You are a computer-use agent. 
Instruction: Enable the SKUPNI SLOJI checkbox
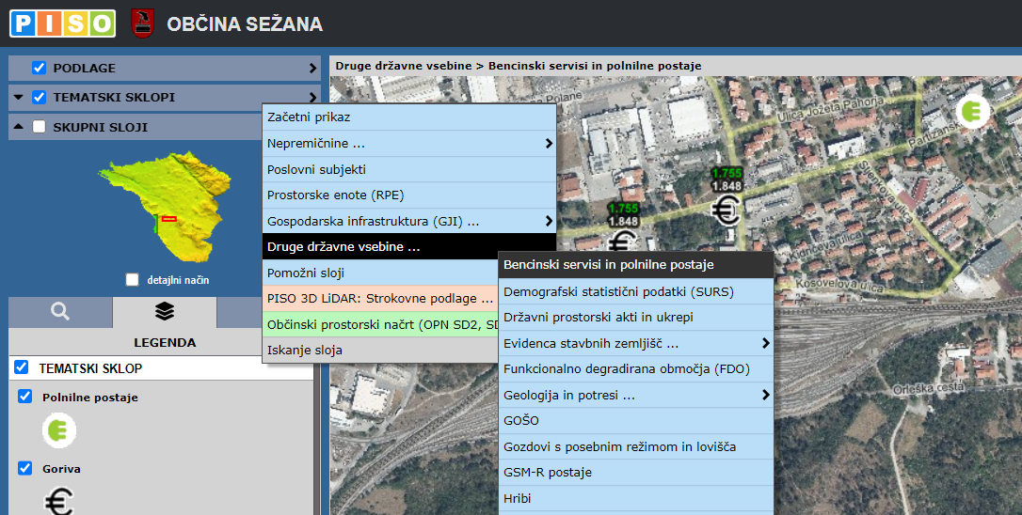click(39, 127)
